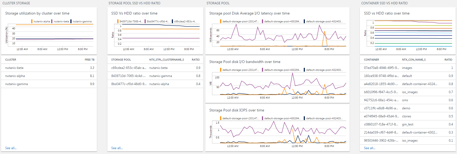Viewport: 457px width, 154px height.
Task: Select container c0860107-f18e-471f-8... gm_test row
Action: 408,124
